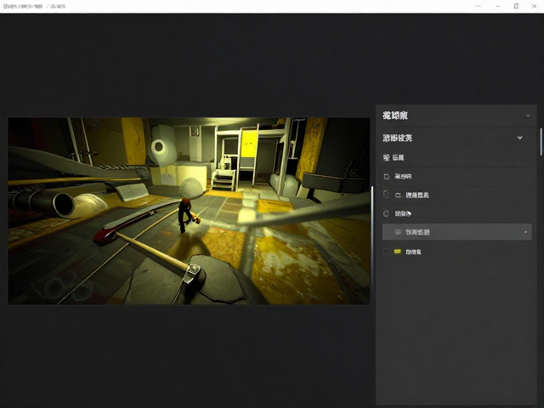Select the circular icon row above the highlighted dropdown

click(x=457, y=213)
